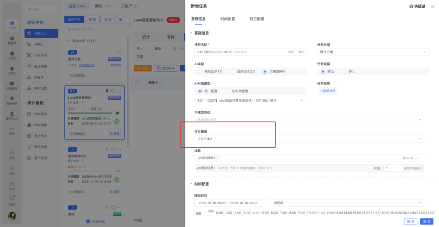Viewport: 439px width, 227px height.
Task: Expand the 打分模版 dropdown showing 打分方案3
Action: coord(309,139)
